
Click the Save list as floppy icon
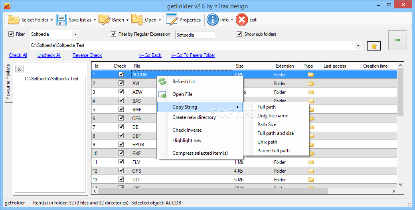click(x=61, y=20)
